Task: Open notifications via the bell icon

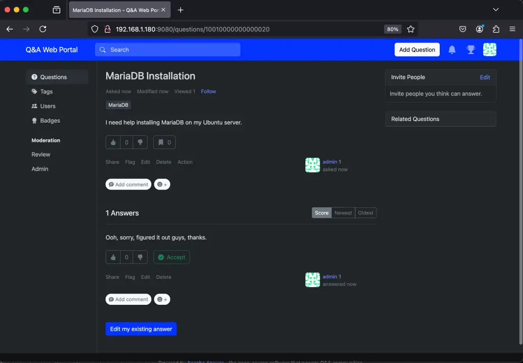Action: tap(451, 50)
